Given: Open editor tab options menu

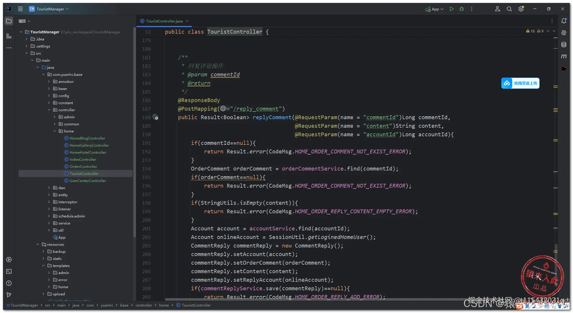Looking at the screenshot, I should point(552,21).
